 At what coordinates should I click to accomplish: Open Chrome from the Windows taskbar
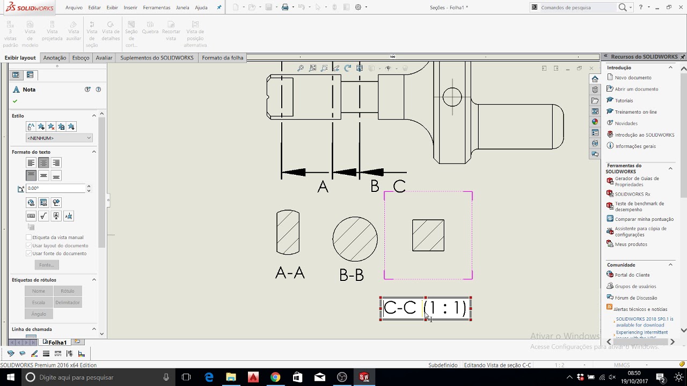point(275,377)
